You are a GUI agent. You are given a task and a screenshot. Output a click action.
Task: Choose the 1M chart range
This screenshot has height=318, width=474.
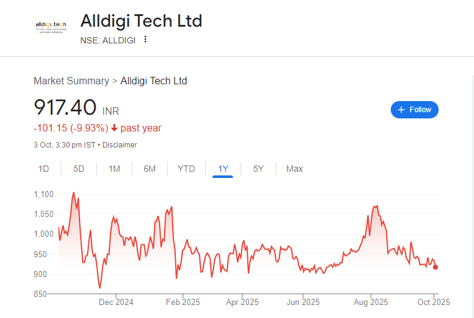tap(114, 169)
